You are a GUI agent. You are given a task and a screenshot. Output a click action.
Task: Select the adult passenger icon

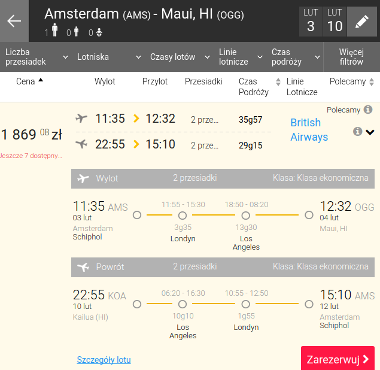(x=55, y=30)
